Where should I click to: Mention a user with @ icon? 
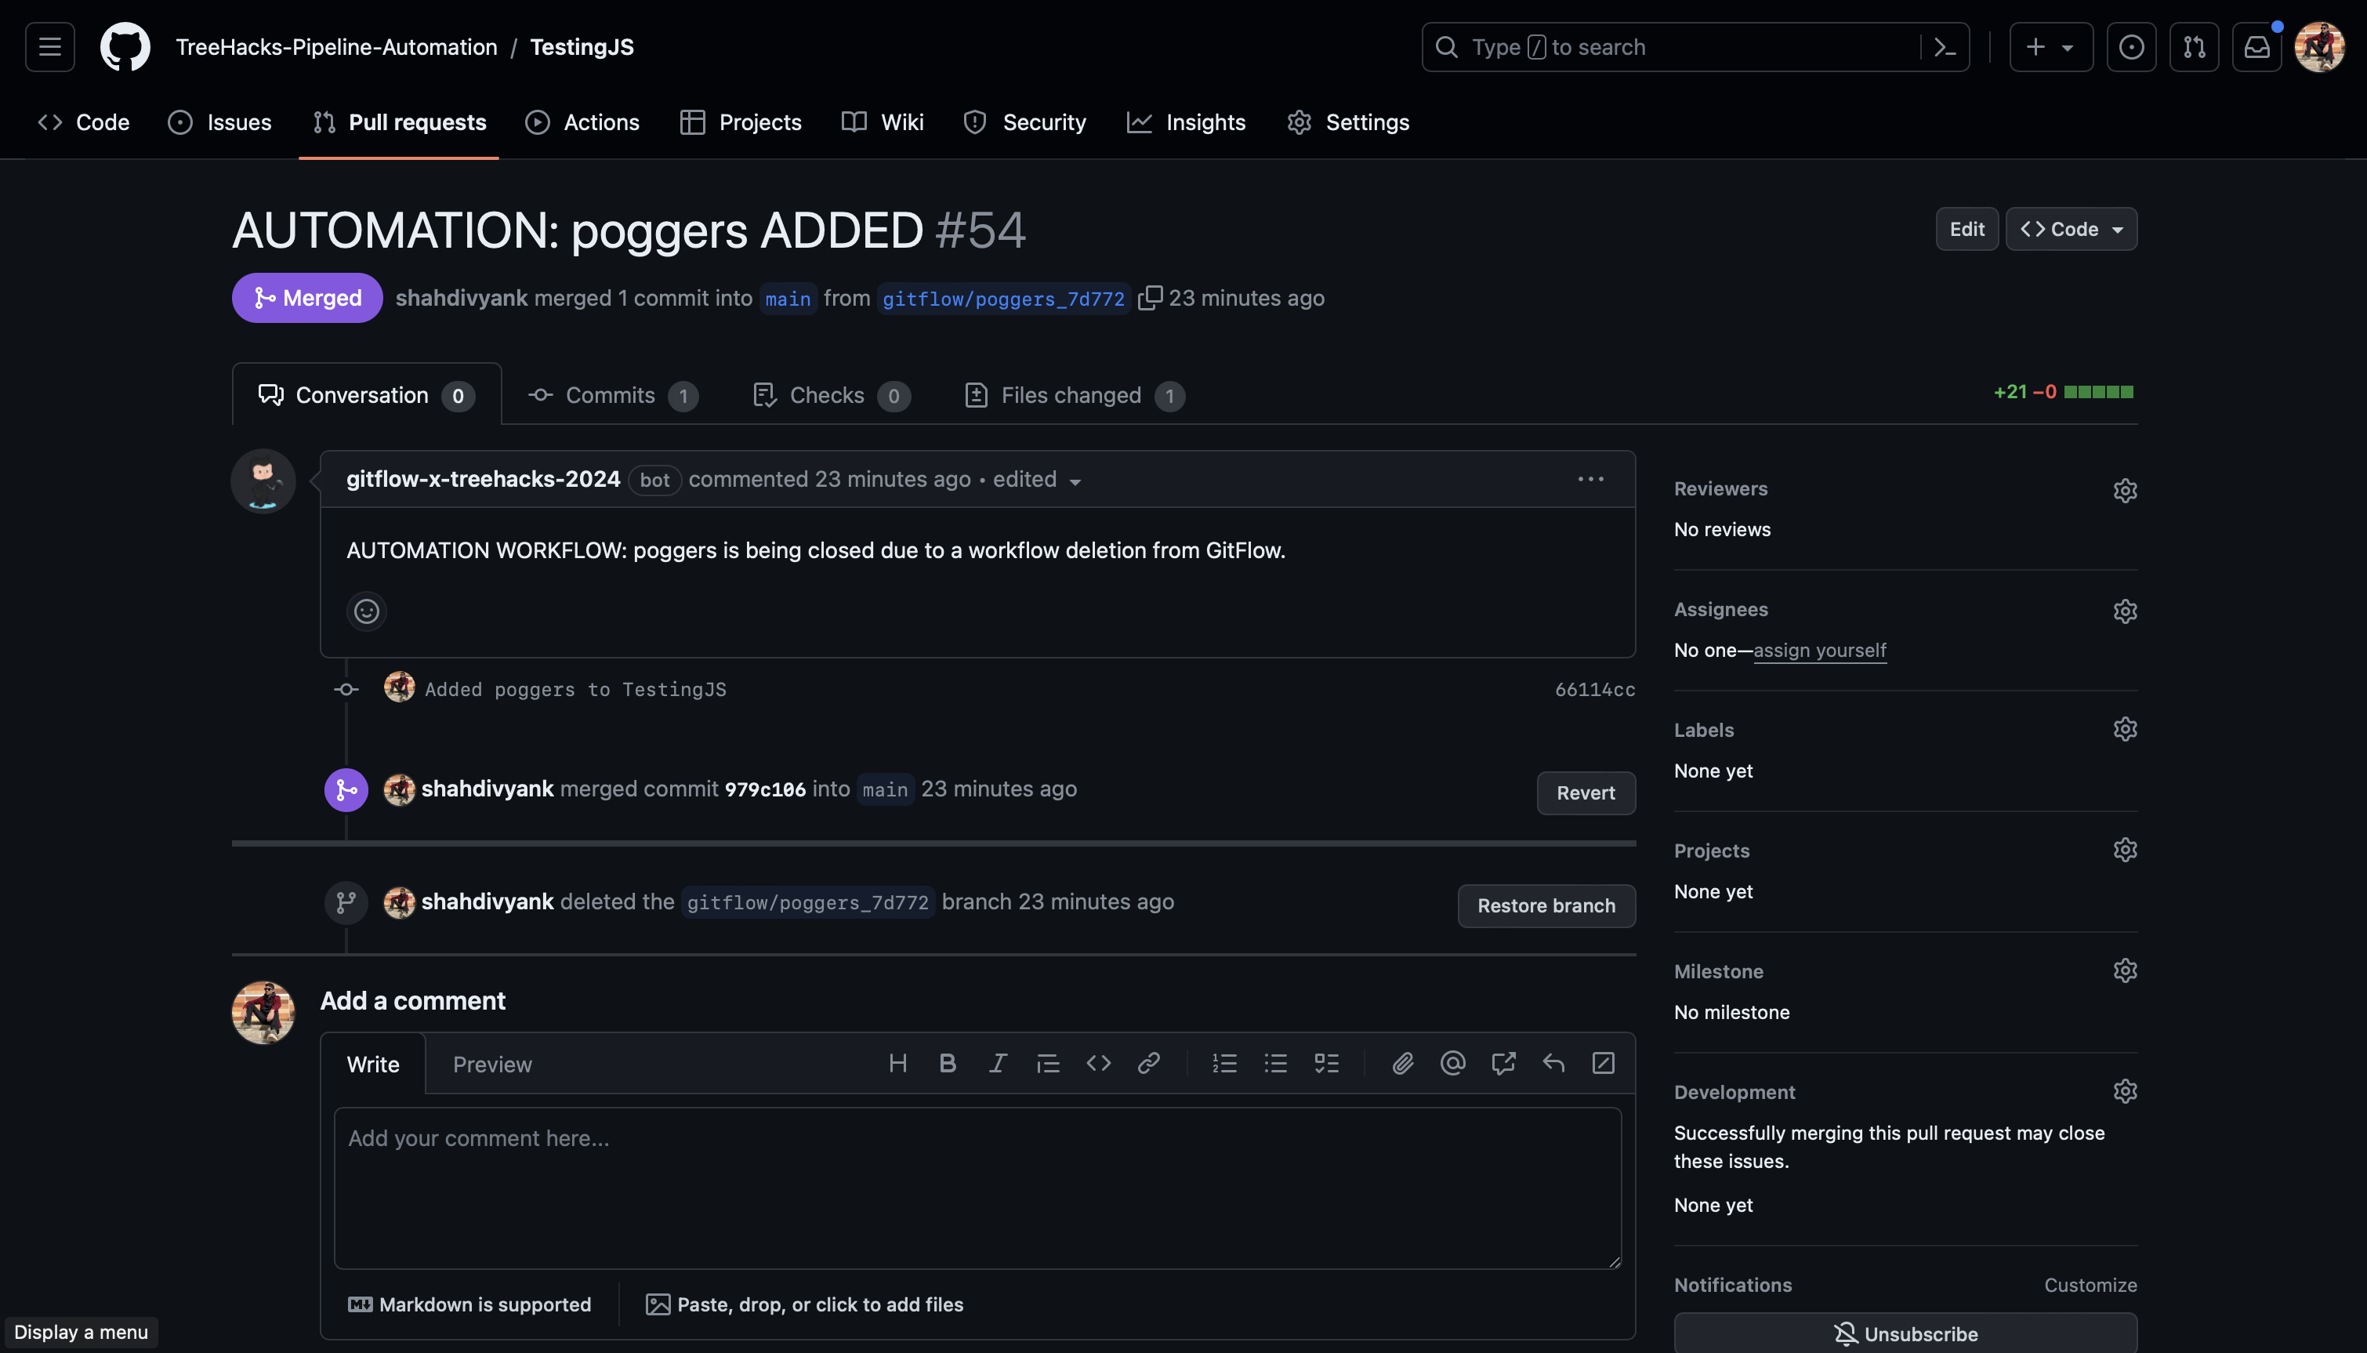(x=1453, y=1063)
